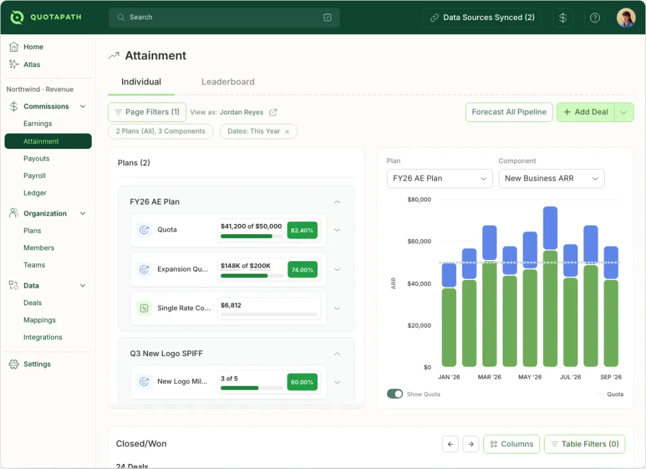Click the Settings gear icon
This screenshot has width=646, height=469.
pyautogui.click(x=14, y=364)
